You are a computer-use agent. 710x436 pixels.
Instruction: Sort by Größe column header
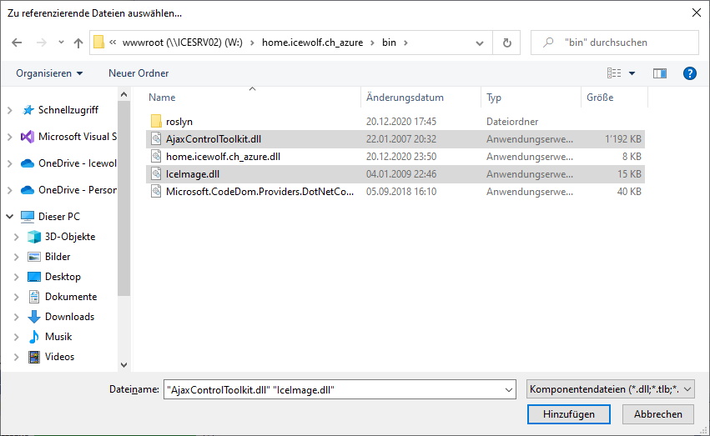coord(600,98)
